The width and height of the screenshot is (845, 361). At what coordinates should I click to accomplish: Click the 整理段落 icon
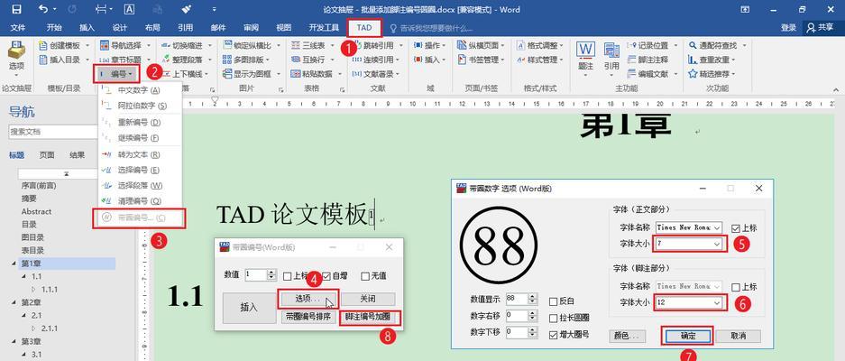165,60
